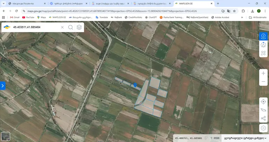Switch to the fourth browser tab
The width and height of the screenshot is (269, 142).
pos(152,3)
